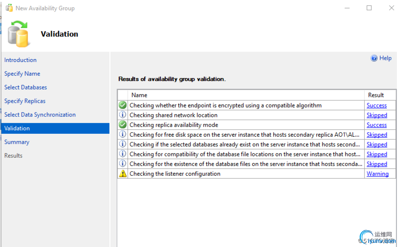This screenshot has height=247, width=398.
Task: Click green check icon for replica availability mode
Action: point(122,125)
